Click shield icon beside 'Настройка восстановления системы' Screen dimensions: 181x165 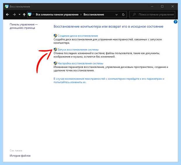coord(55,63)
